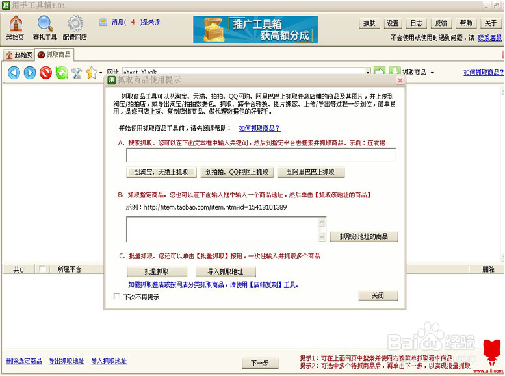
Task: Click 抓取该地址的商品 button
Action: pos(364,236)
